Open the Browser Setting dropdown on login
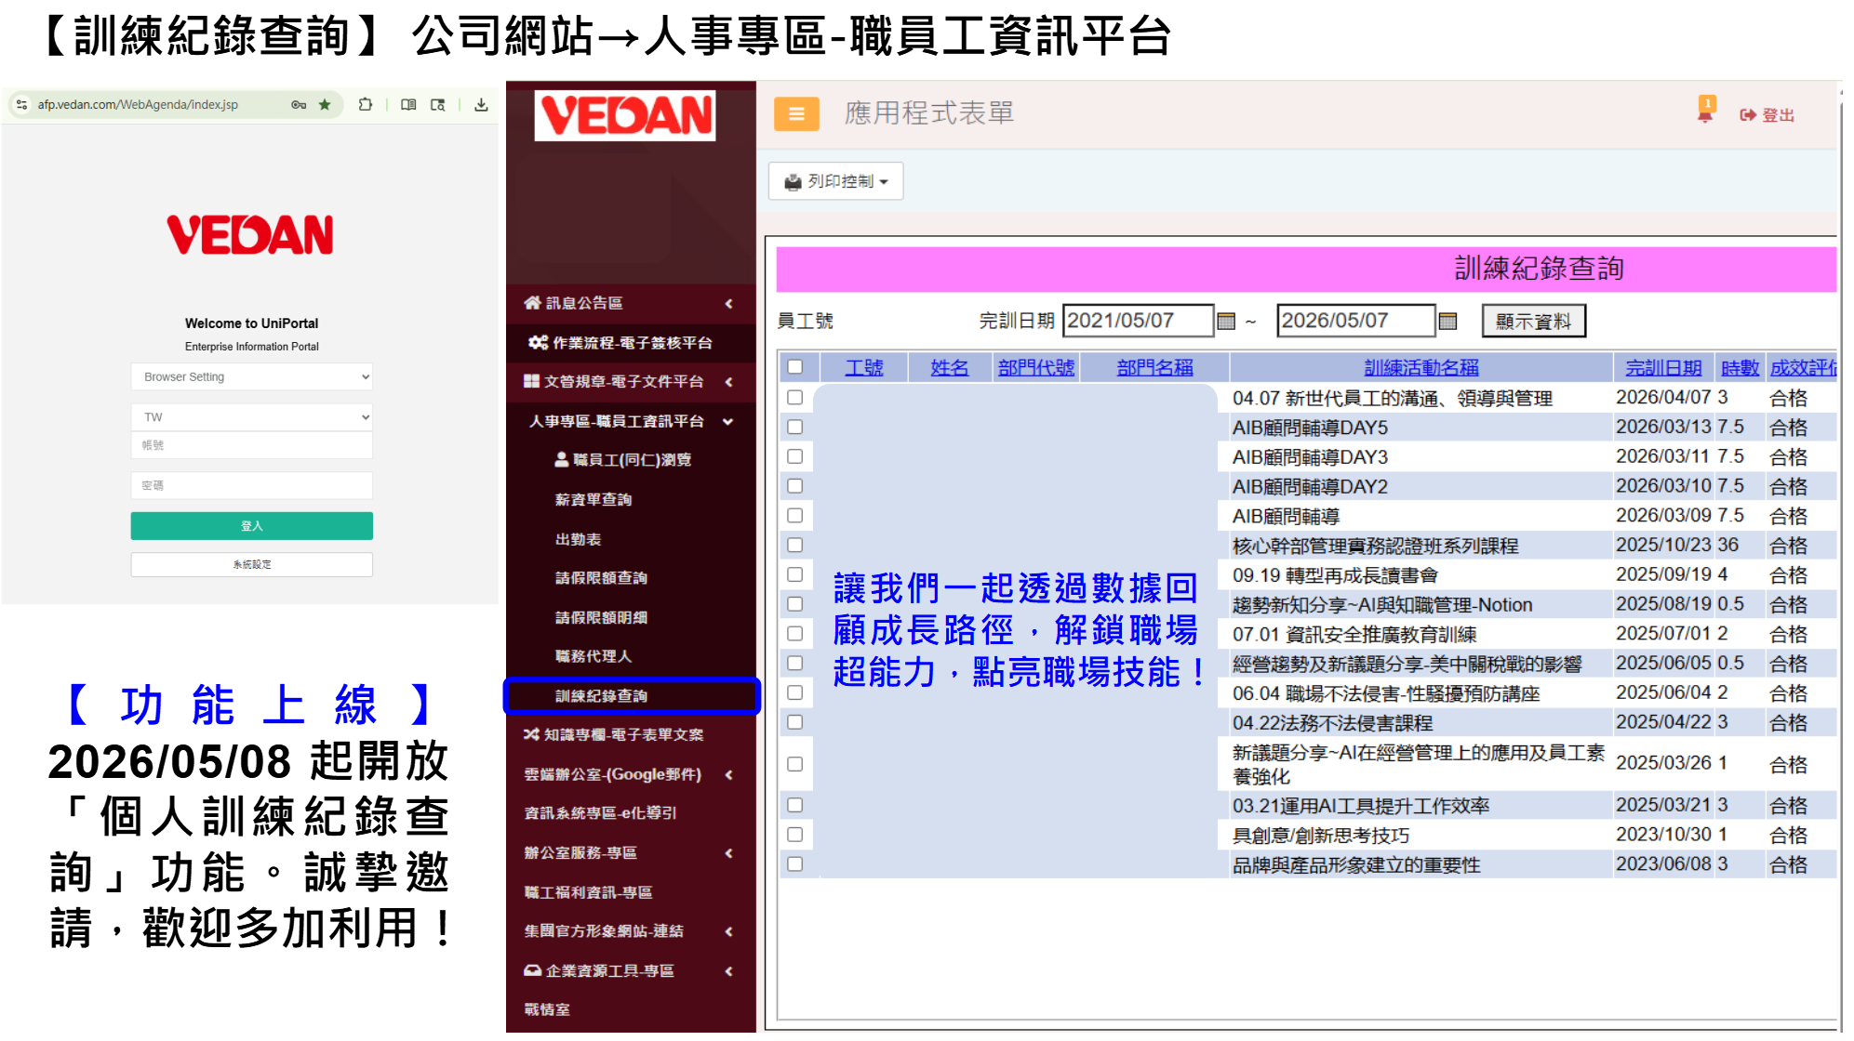 pyautogui.click(x=252, y=377)
